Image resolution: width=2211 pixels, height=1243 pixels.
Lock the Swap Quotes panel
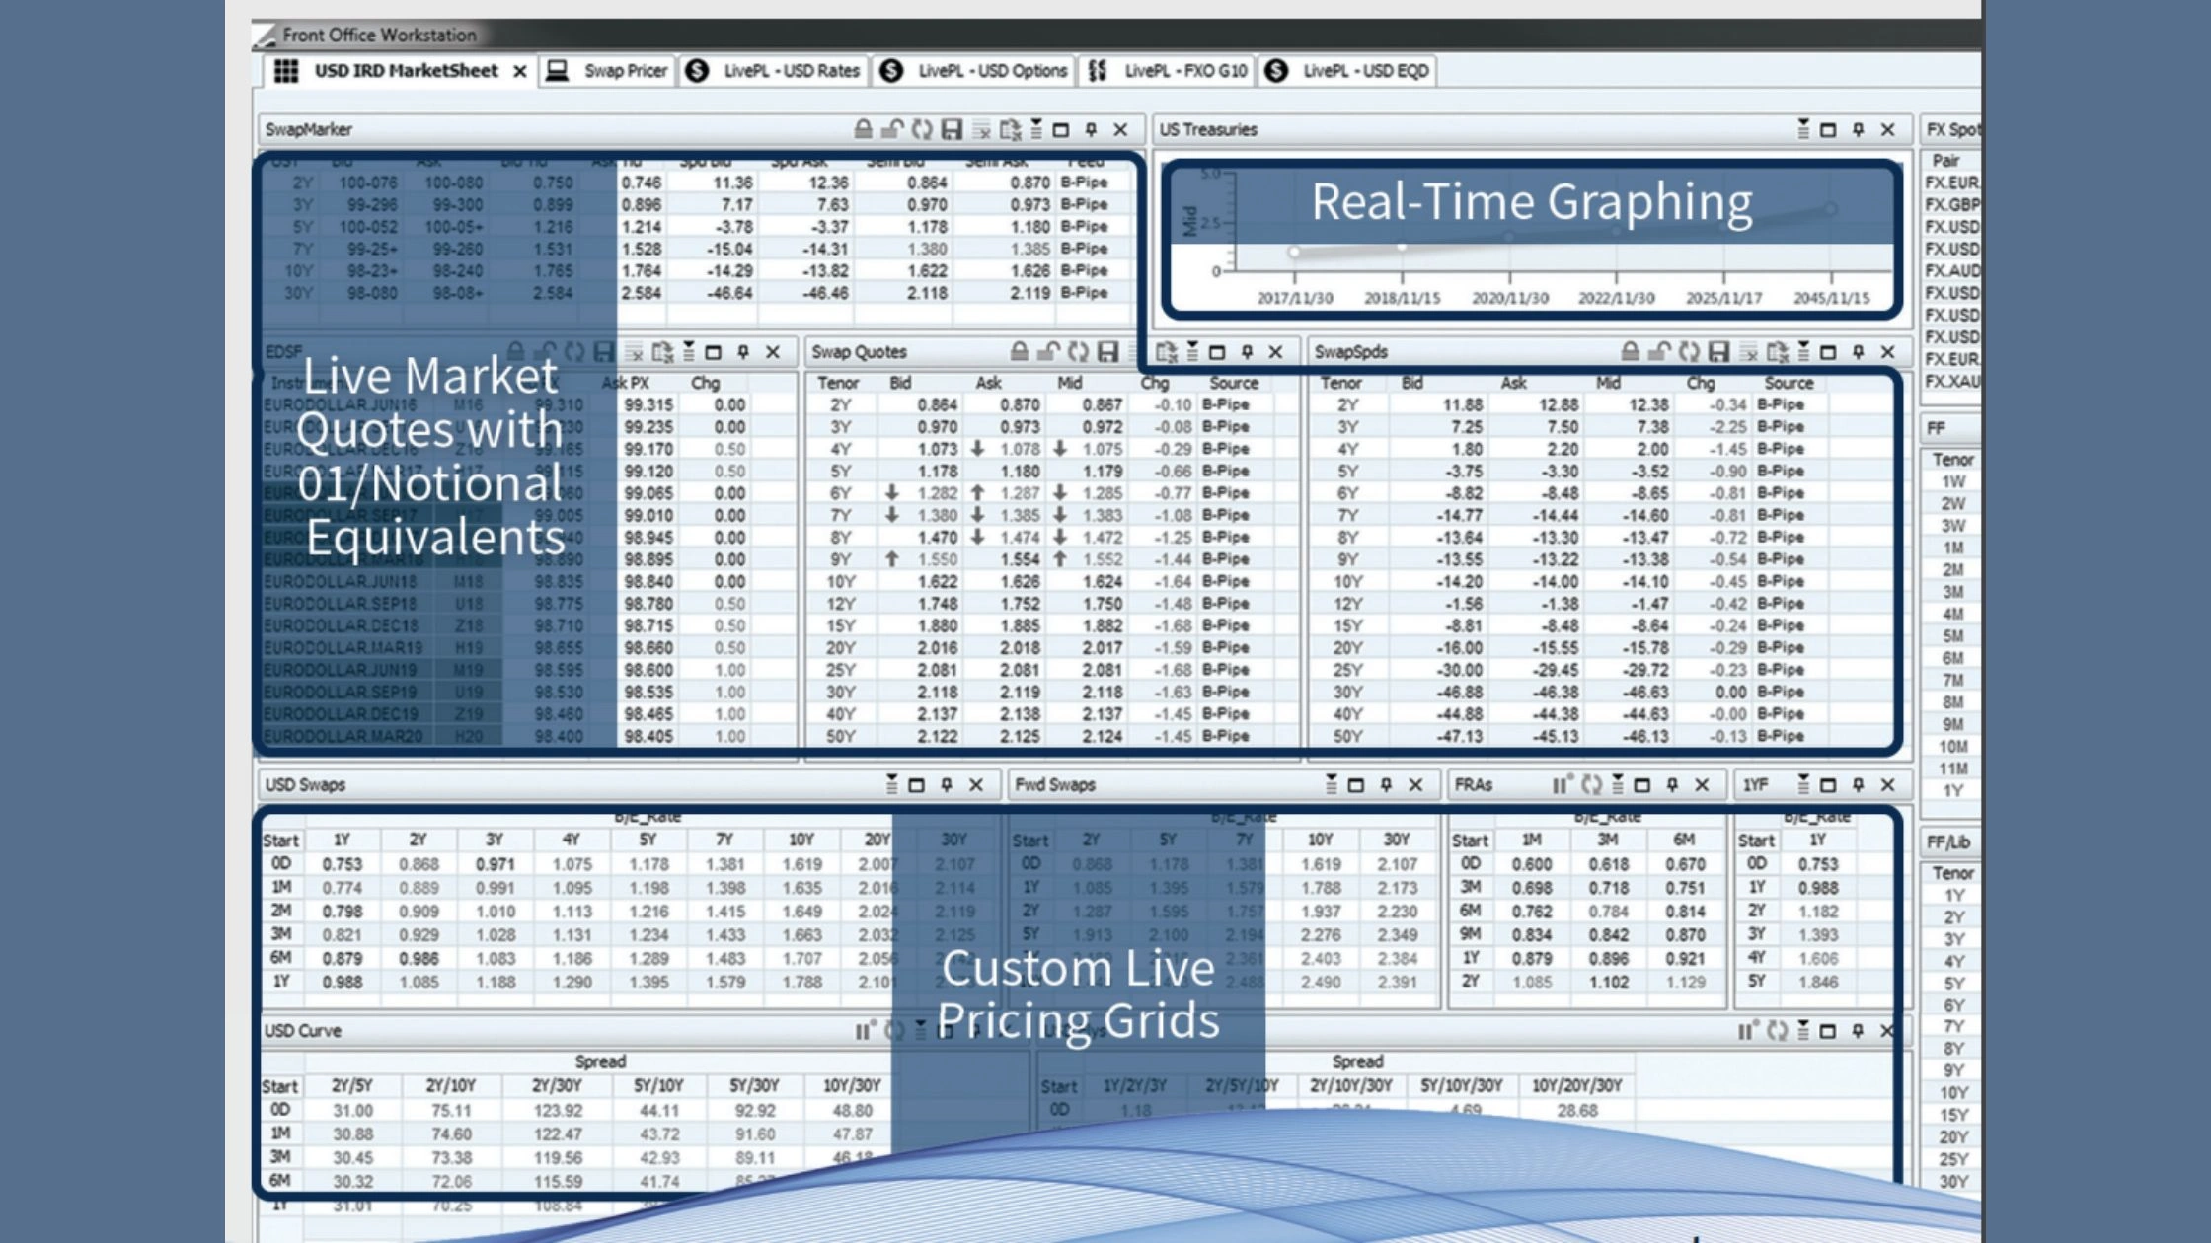point(1019,352)
